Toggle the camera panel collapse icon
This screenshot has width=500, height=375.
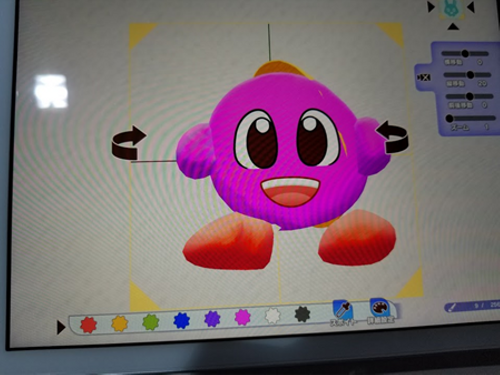(x=424, y=77)
